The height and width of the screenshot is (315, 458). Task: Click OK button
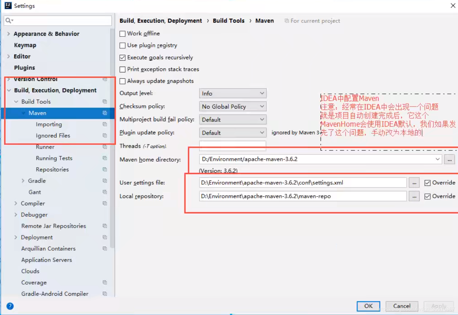pos(368,306)
